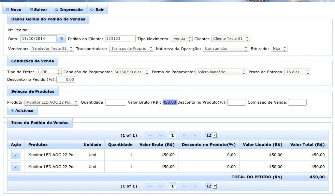Add the product with Adicionar button

point(23,110)
